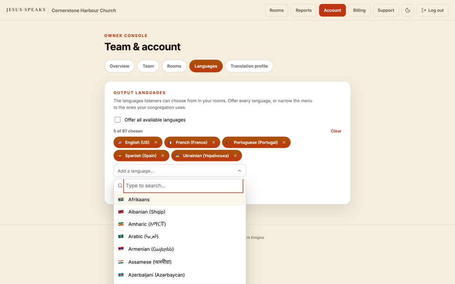Click the Azerbaijan flag icon
The height and width of the screenshot is (284, 455).
click(x=121, y=275)
